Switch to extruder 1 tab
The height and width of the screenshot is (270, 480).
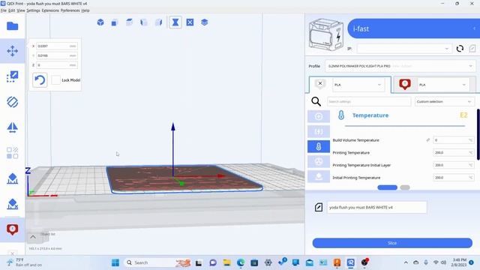349,85
